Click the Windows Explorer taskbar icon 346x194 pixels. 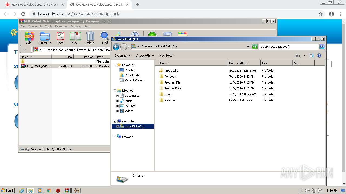pyautogui.click(x=31, y=190)
